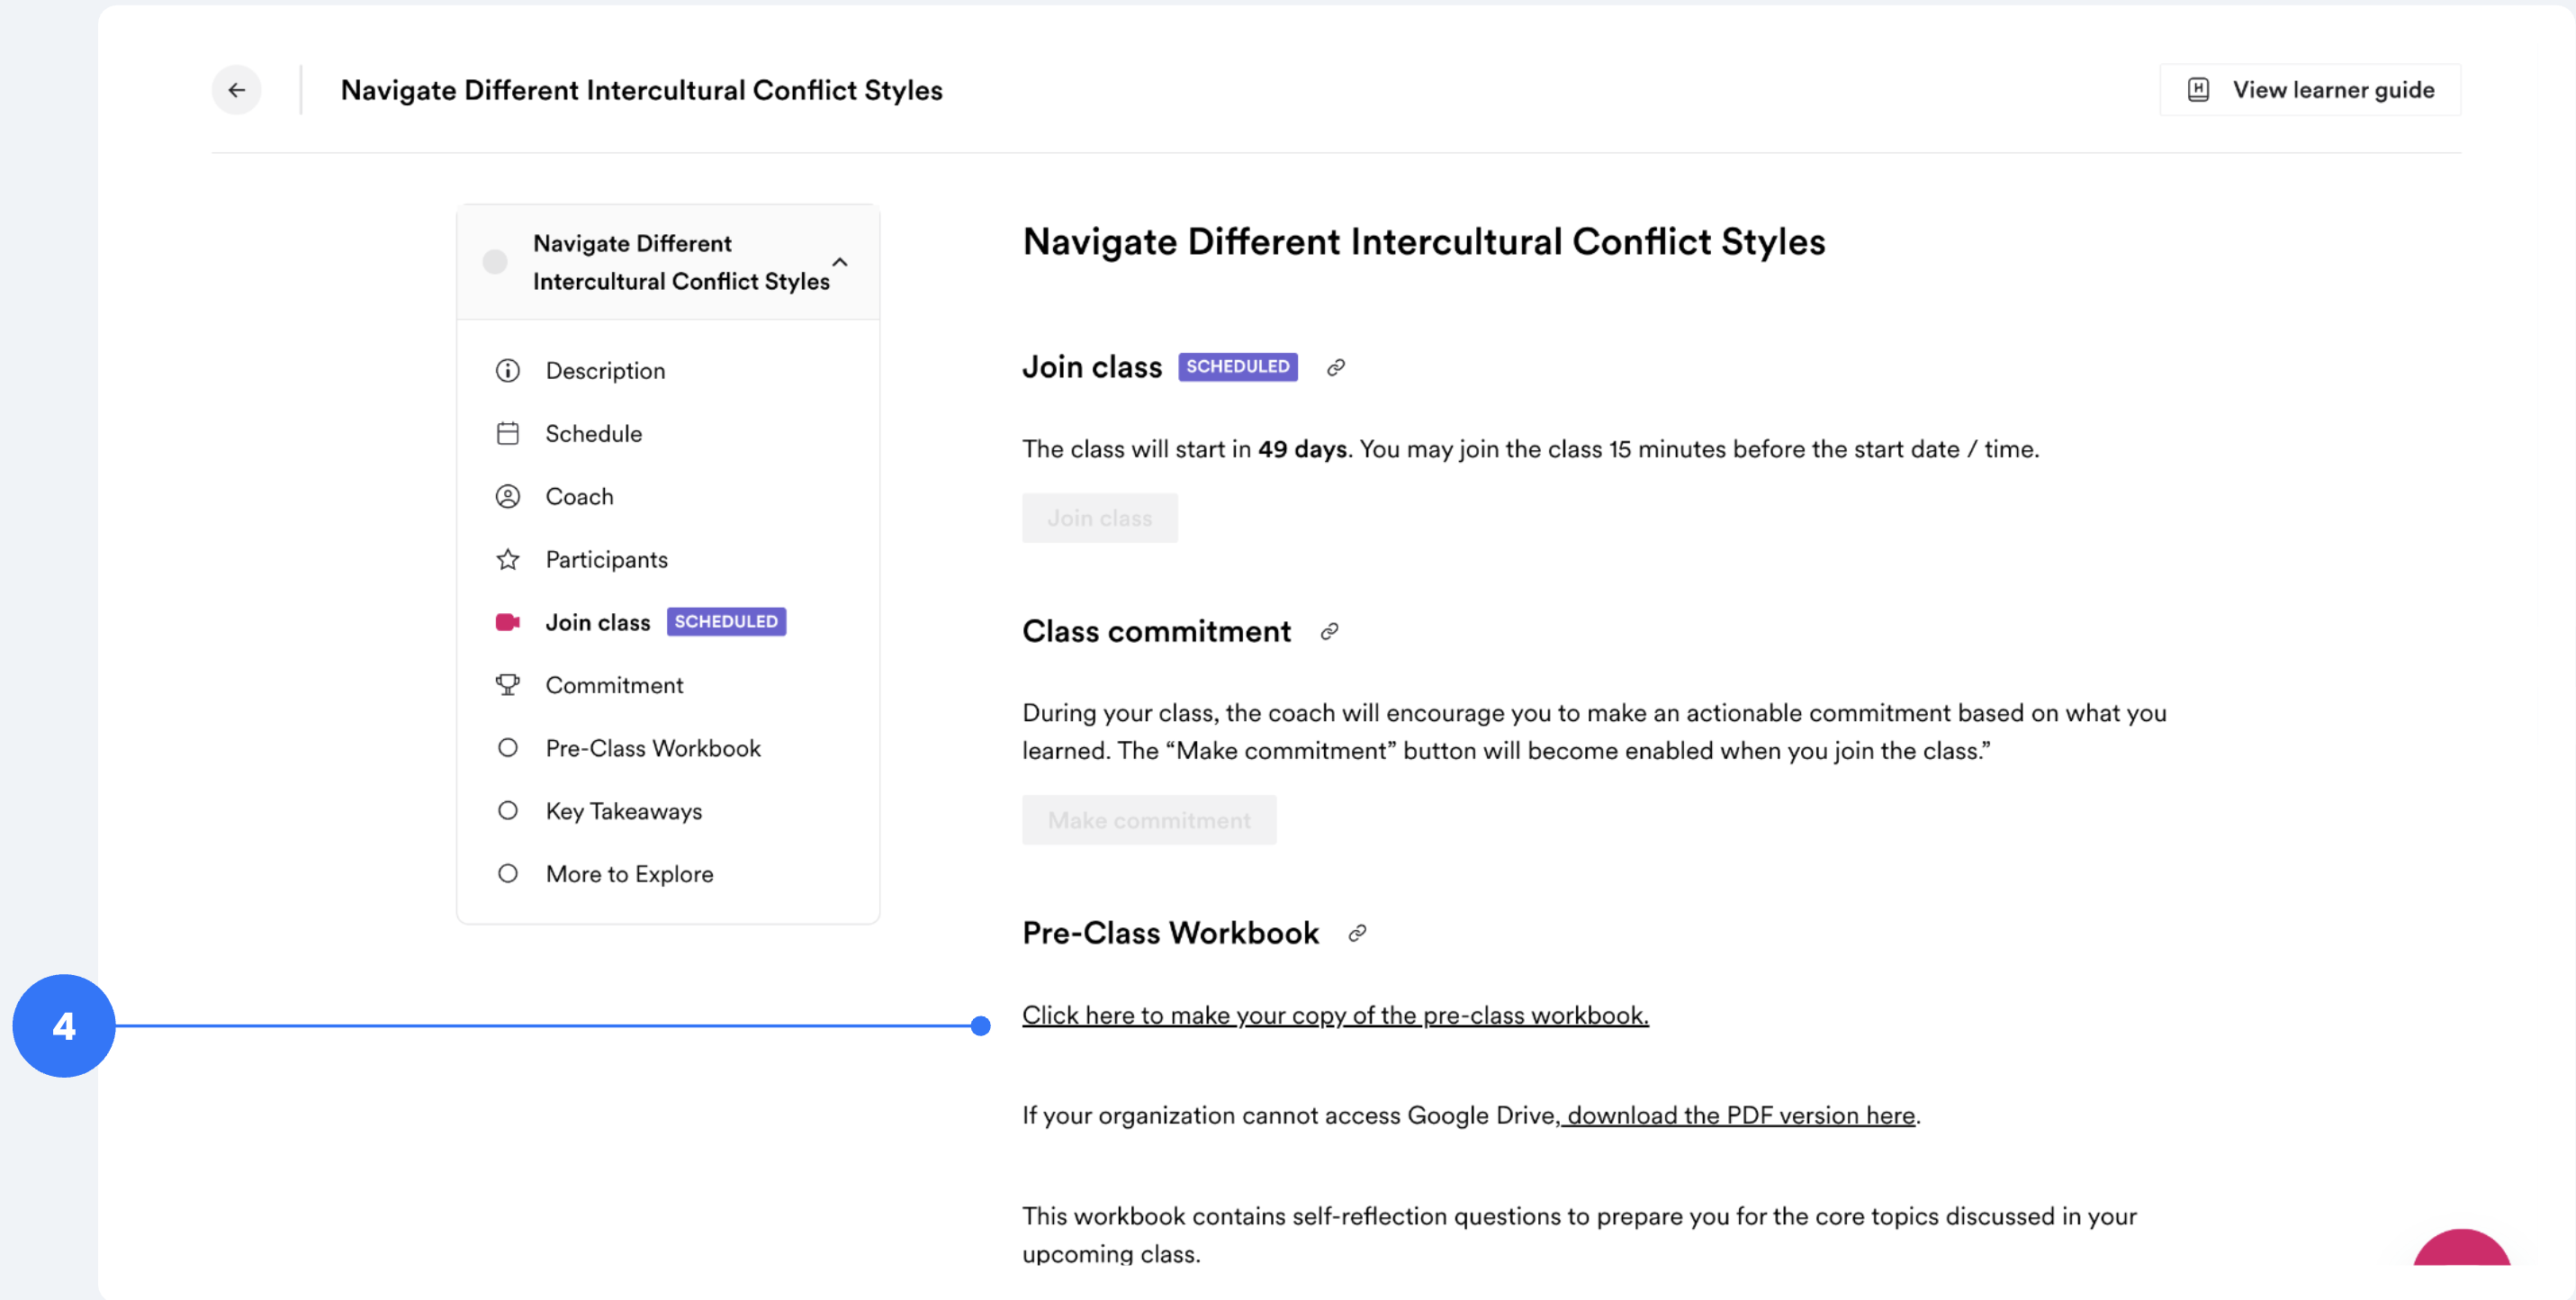Click the Description info icon
2576x1300 pixels.
click(508, 371)
